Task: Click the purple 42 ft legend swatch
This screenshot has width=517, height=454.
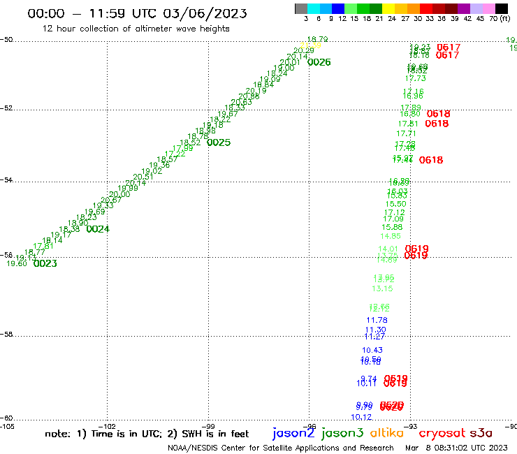Action: (x=464, y=8)
